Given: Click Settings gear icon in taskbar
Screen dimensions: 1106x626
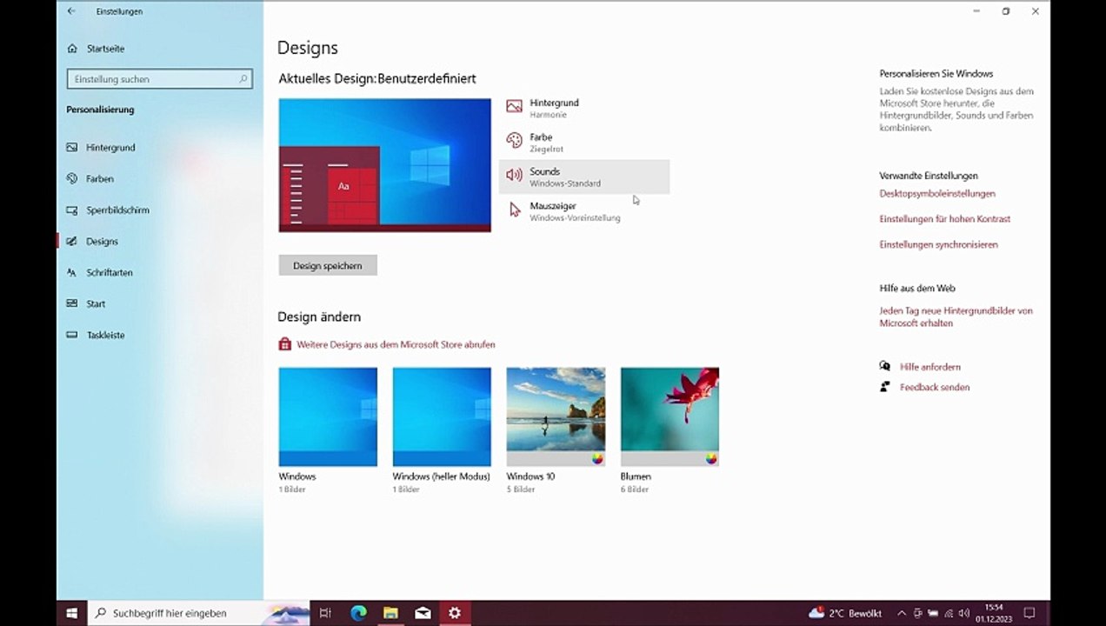Looking at the screenshot, I should (455, 613).
